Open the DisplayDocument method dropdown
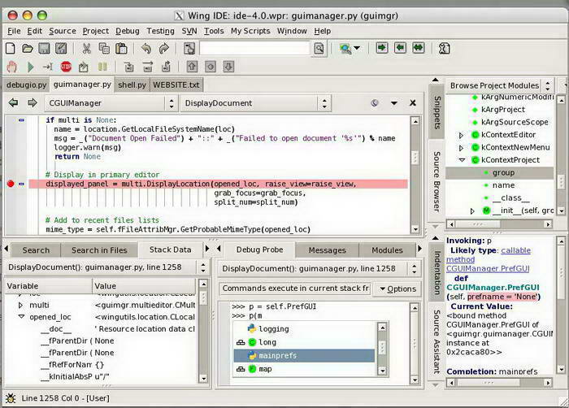This screenshot has height=408, width=569. click(255, 103)
